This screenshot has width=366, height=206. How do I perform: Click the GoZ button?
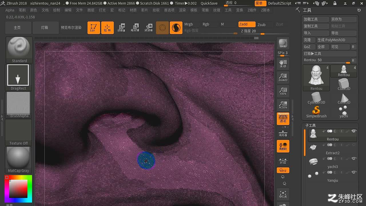tap(309, 47)
